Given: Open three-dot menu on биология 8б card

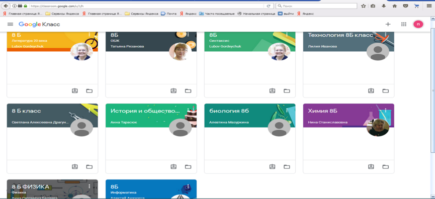Looking at the screenshot, I should pos(287,111).
